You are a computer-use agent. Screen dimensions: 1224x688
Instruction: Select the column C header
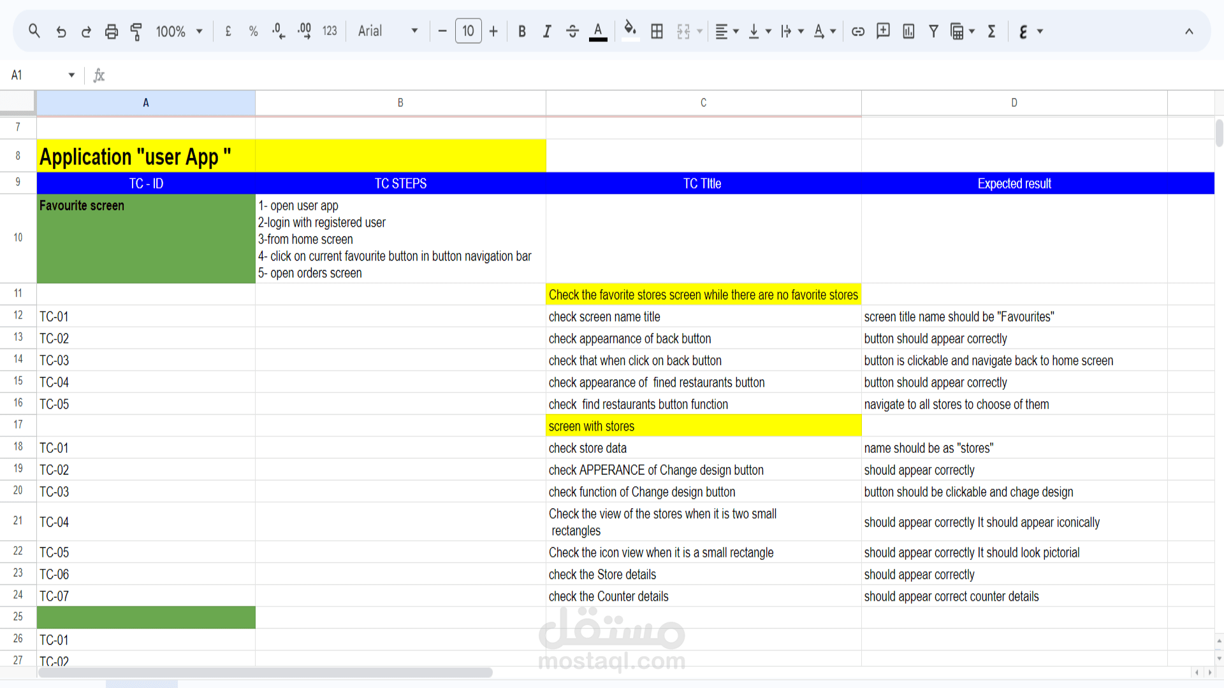703,103
